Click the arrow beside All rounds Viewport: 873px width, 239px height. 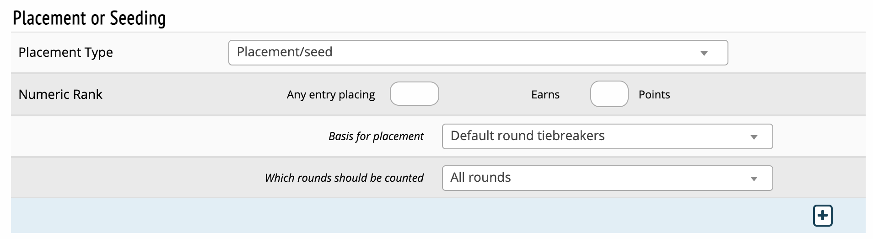click(x=754, y=179)
